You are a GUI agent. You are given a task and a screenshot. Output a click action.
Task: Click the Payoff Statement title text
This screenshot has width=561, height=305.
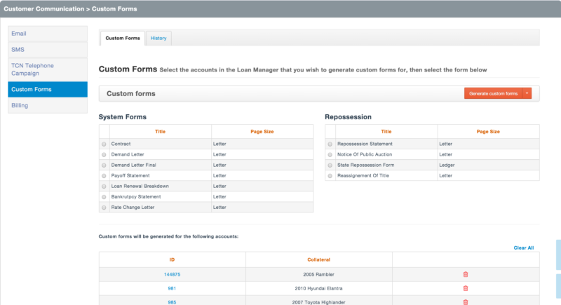pyautogui.click(x=130, y=175)
